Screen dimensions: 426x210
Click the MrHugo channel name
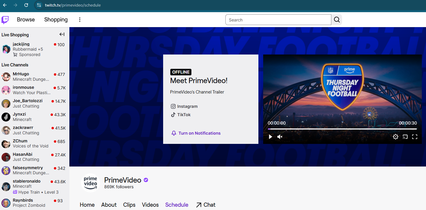click(21, 74)
